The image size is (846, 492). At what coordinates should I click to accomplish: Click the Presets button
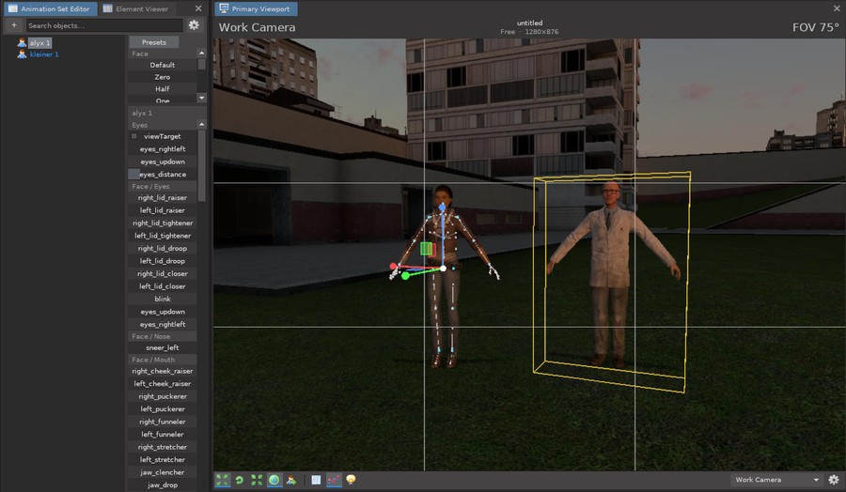click(x=154, y=42)
